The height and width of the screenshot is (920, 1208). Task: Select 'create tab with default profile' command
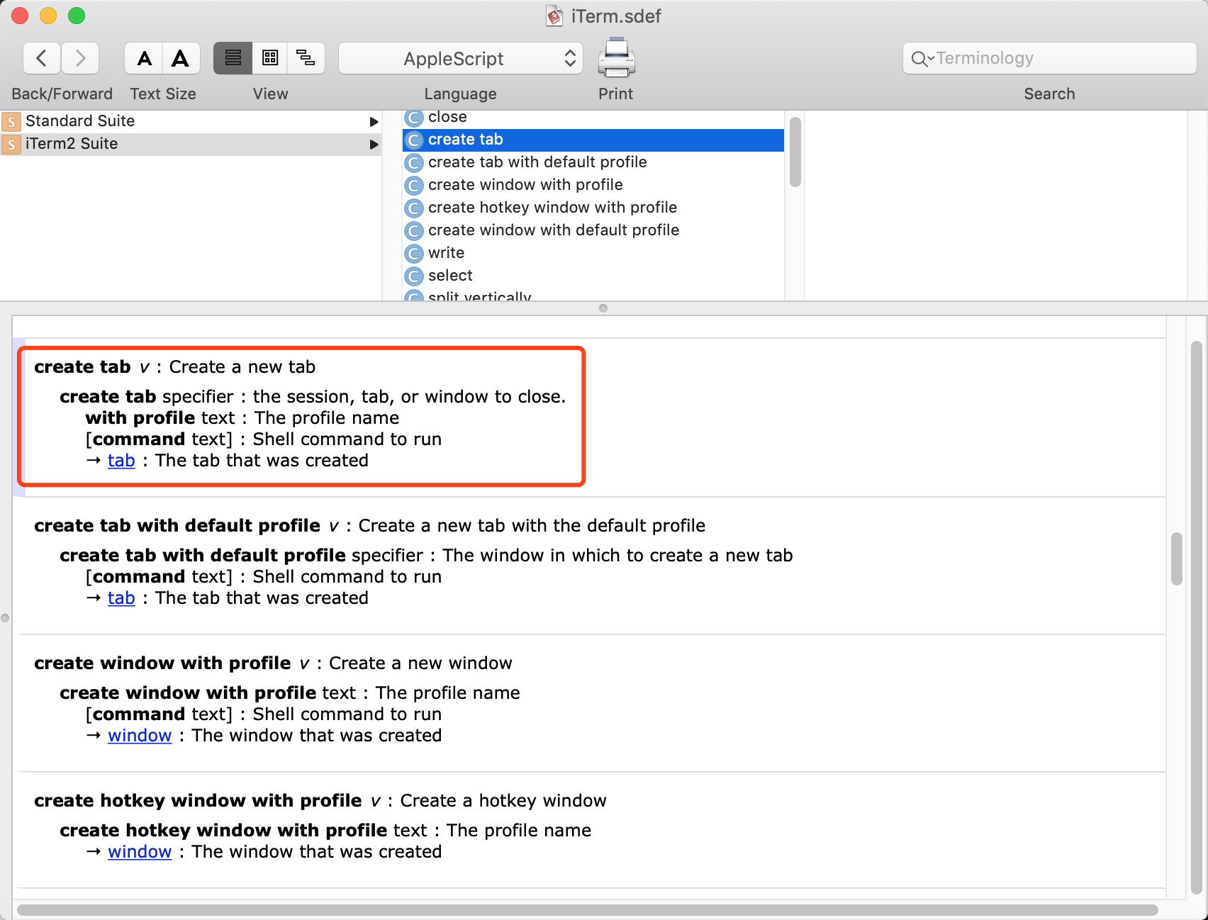click(x=593, y=162)
